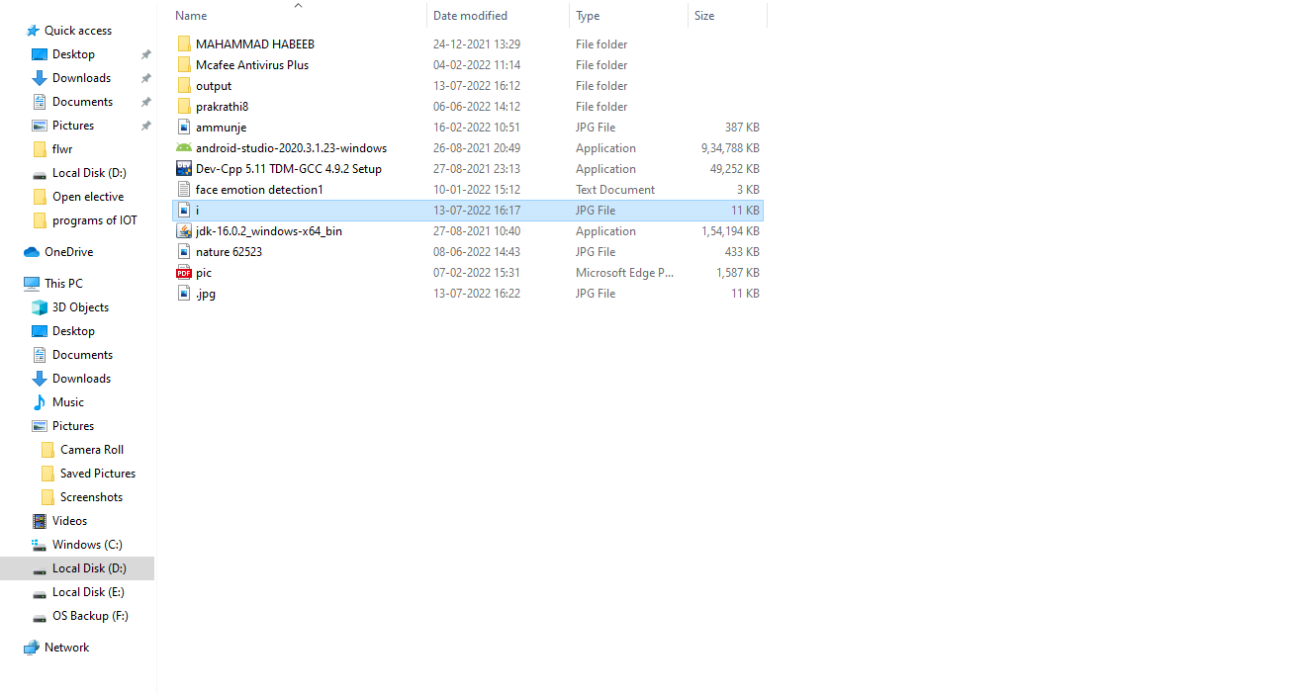Click the pin icon beside Quick access Desktop
Screen dimensions: 1290x694
145,54
